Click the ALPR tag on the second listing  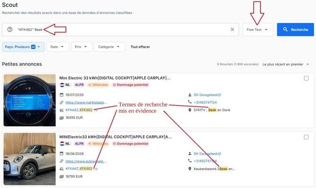click(79, 144)
